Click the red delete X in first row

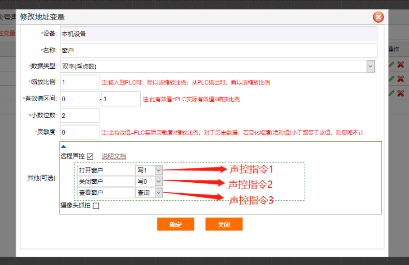(x=400, y=65)
